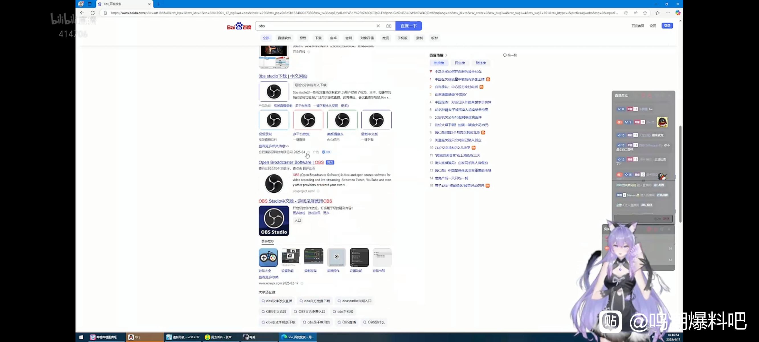
Task: Open the Edge profile avatar
Action: [81, 4]
